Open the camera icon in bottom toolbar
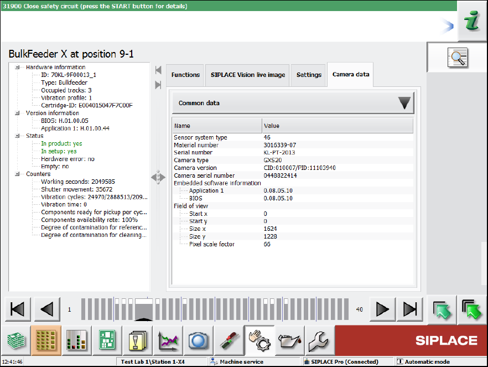The height and width of the screenshot is (367, 488). (x=198, y=340)
